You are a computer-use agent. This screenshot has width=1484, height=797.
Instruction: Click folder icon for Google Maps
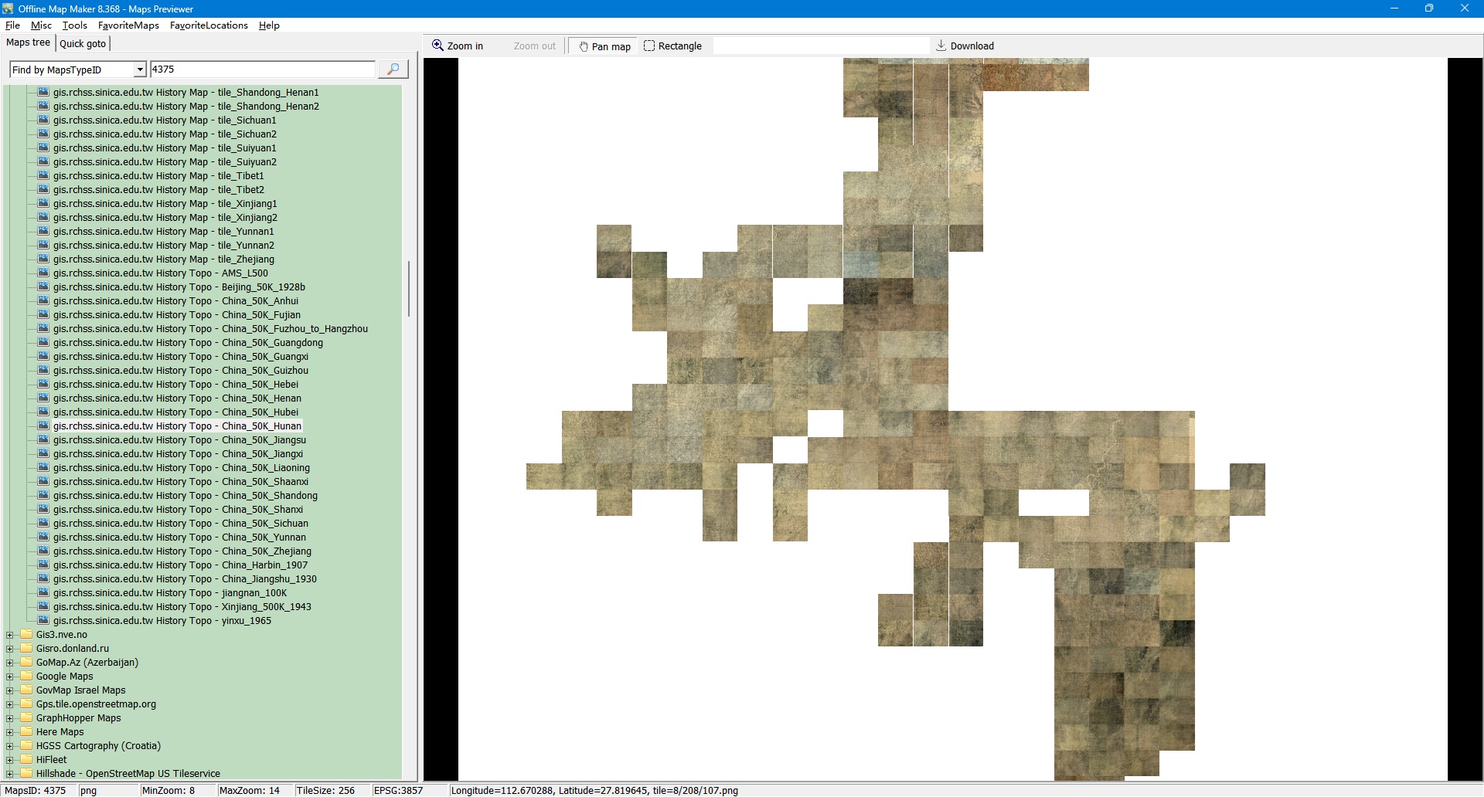26,677
